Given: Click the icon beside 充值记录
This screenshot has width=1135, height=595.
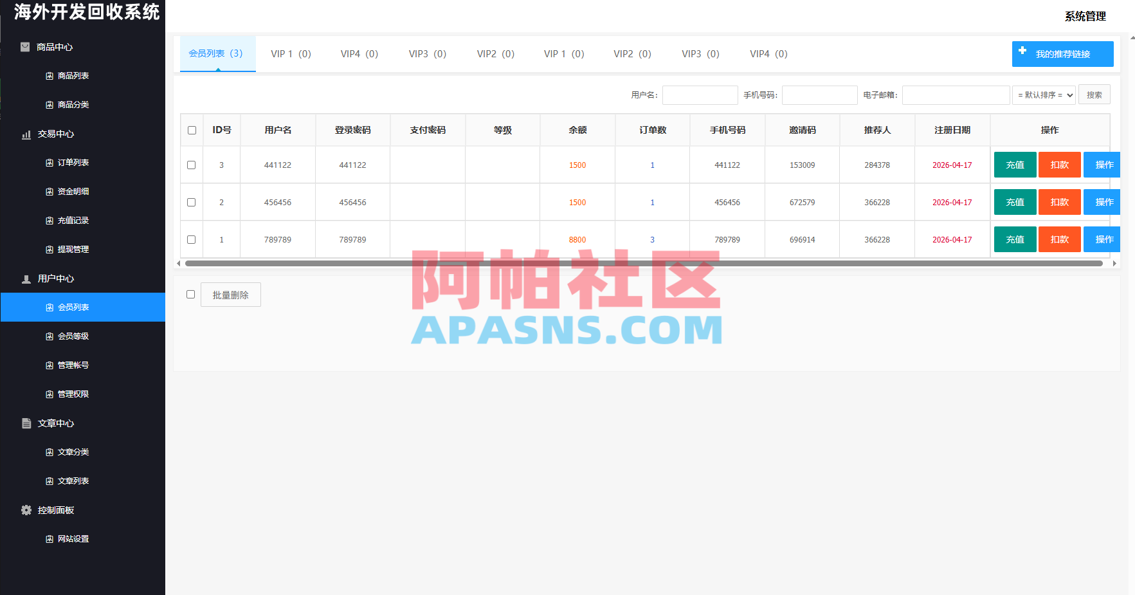Looking at the screenshot, I should [50, 221].
